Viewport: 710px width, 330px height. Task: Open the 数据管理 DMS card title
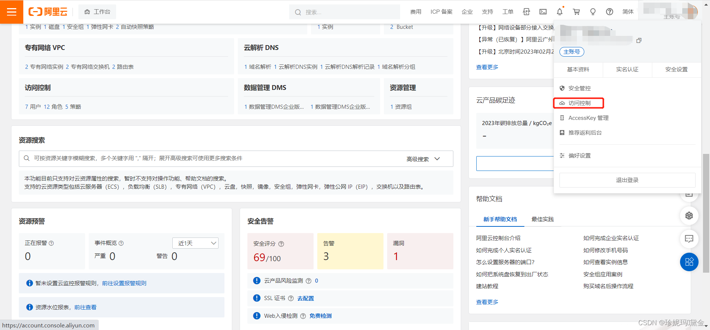point(265,88)
